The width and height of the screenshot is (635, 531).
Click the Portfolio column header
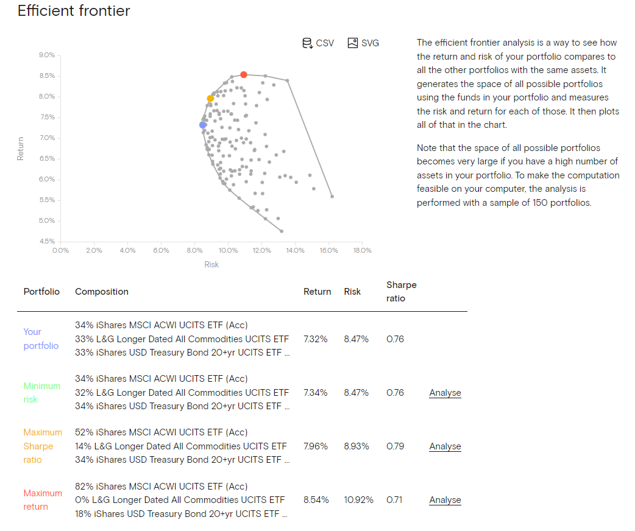tap(41, 292)
